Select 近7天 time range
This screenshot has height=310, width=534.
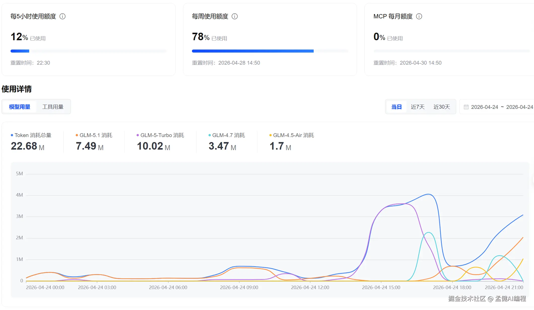pos(418,107)
